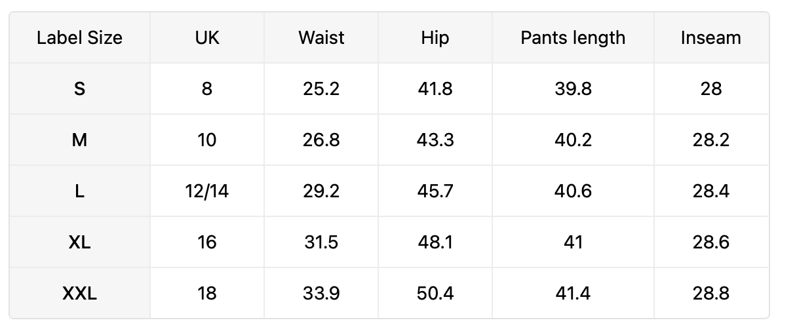
Task: Click the L size row label
Action: pyautogui.click(x=79, y=191)
